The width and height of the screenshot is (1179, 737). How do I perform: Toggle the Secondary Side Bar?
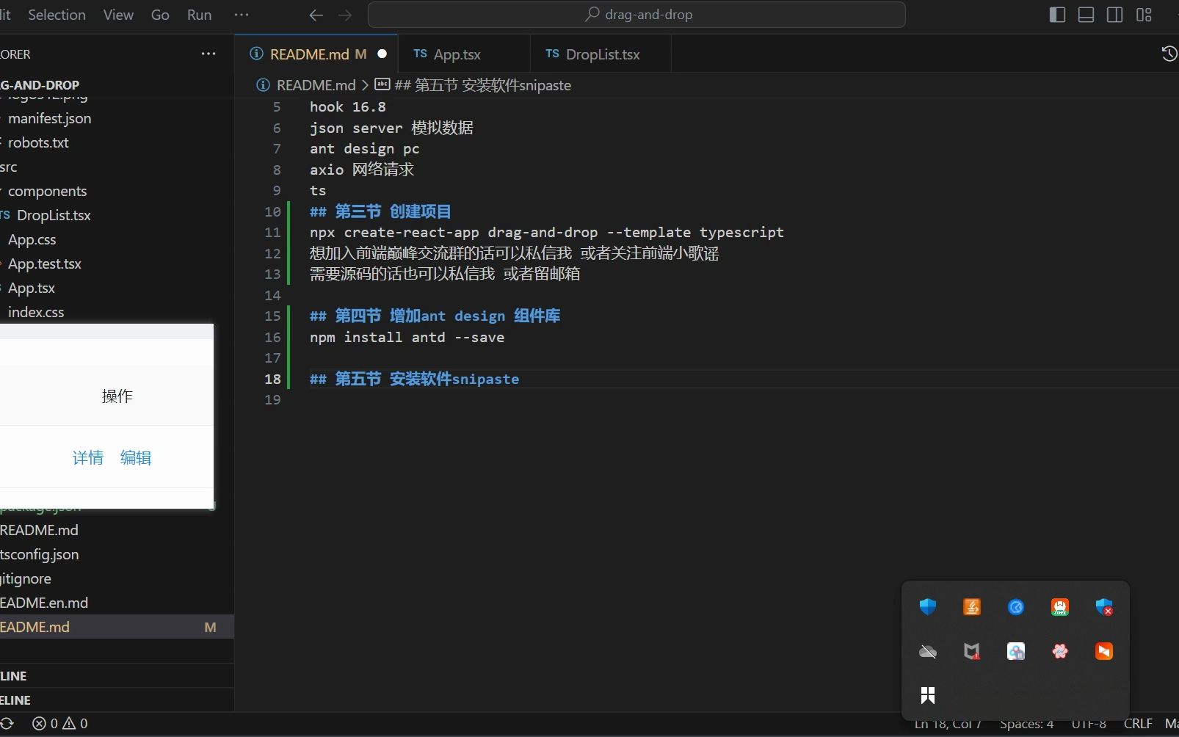pyautogui.click(x=1114, y=15)
